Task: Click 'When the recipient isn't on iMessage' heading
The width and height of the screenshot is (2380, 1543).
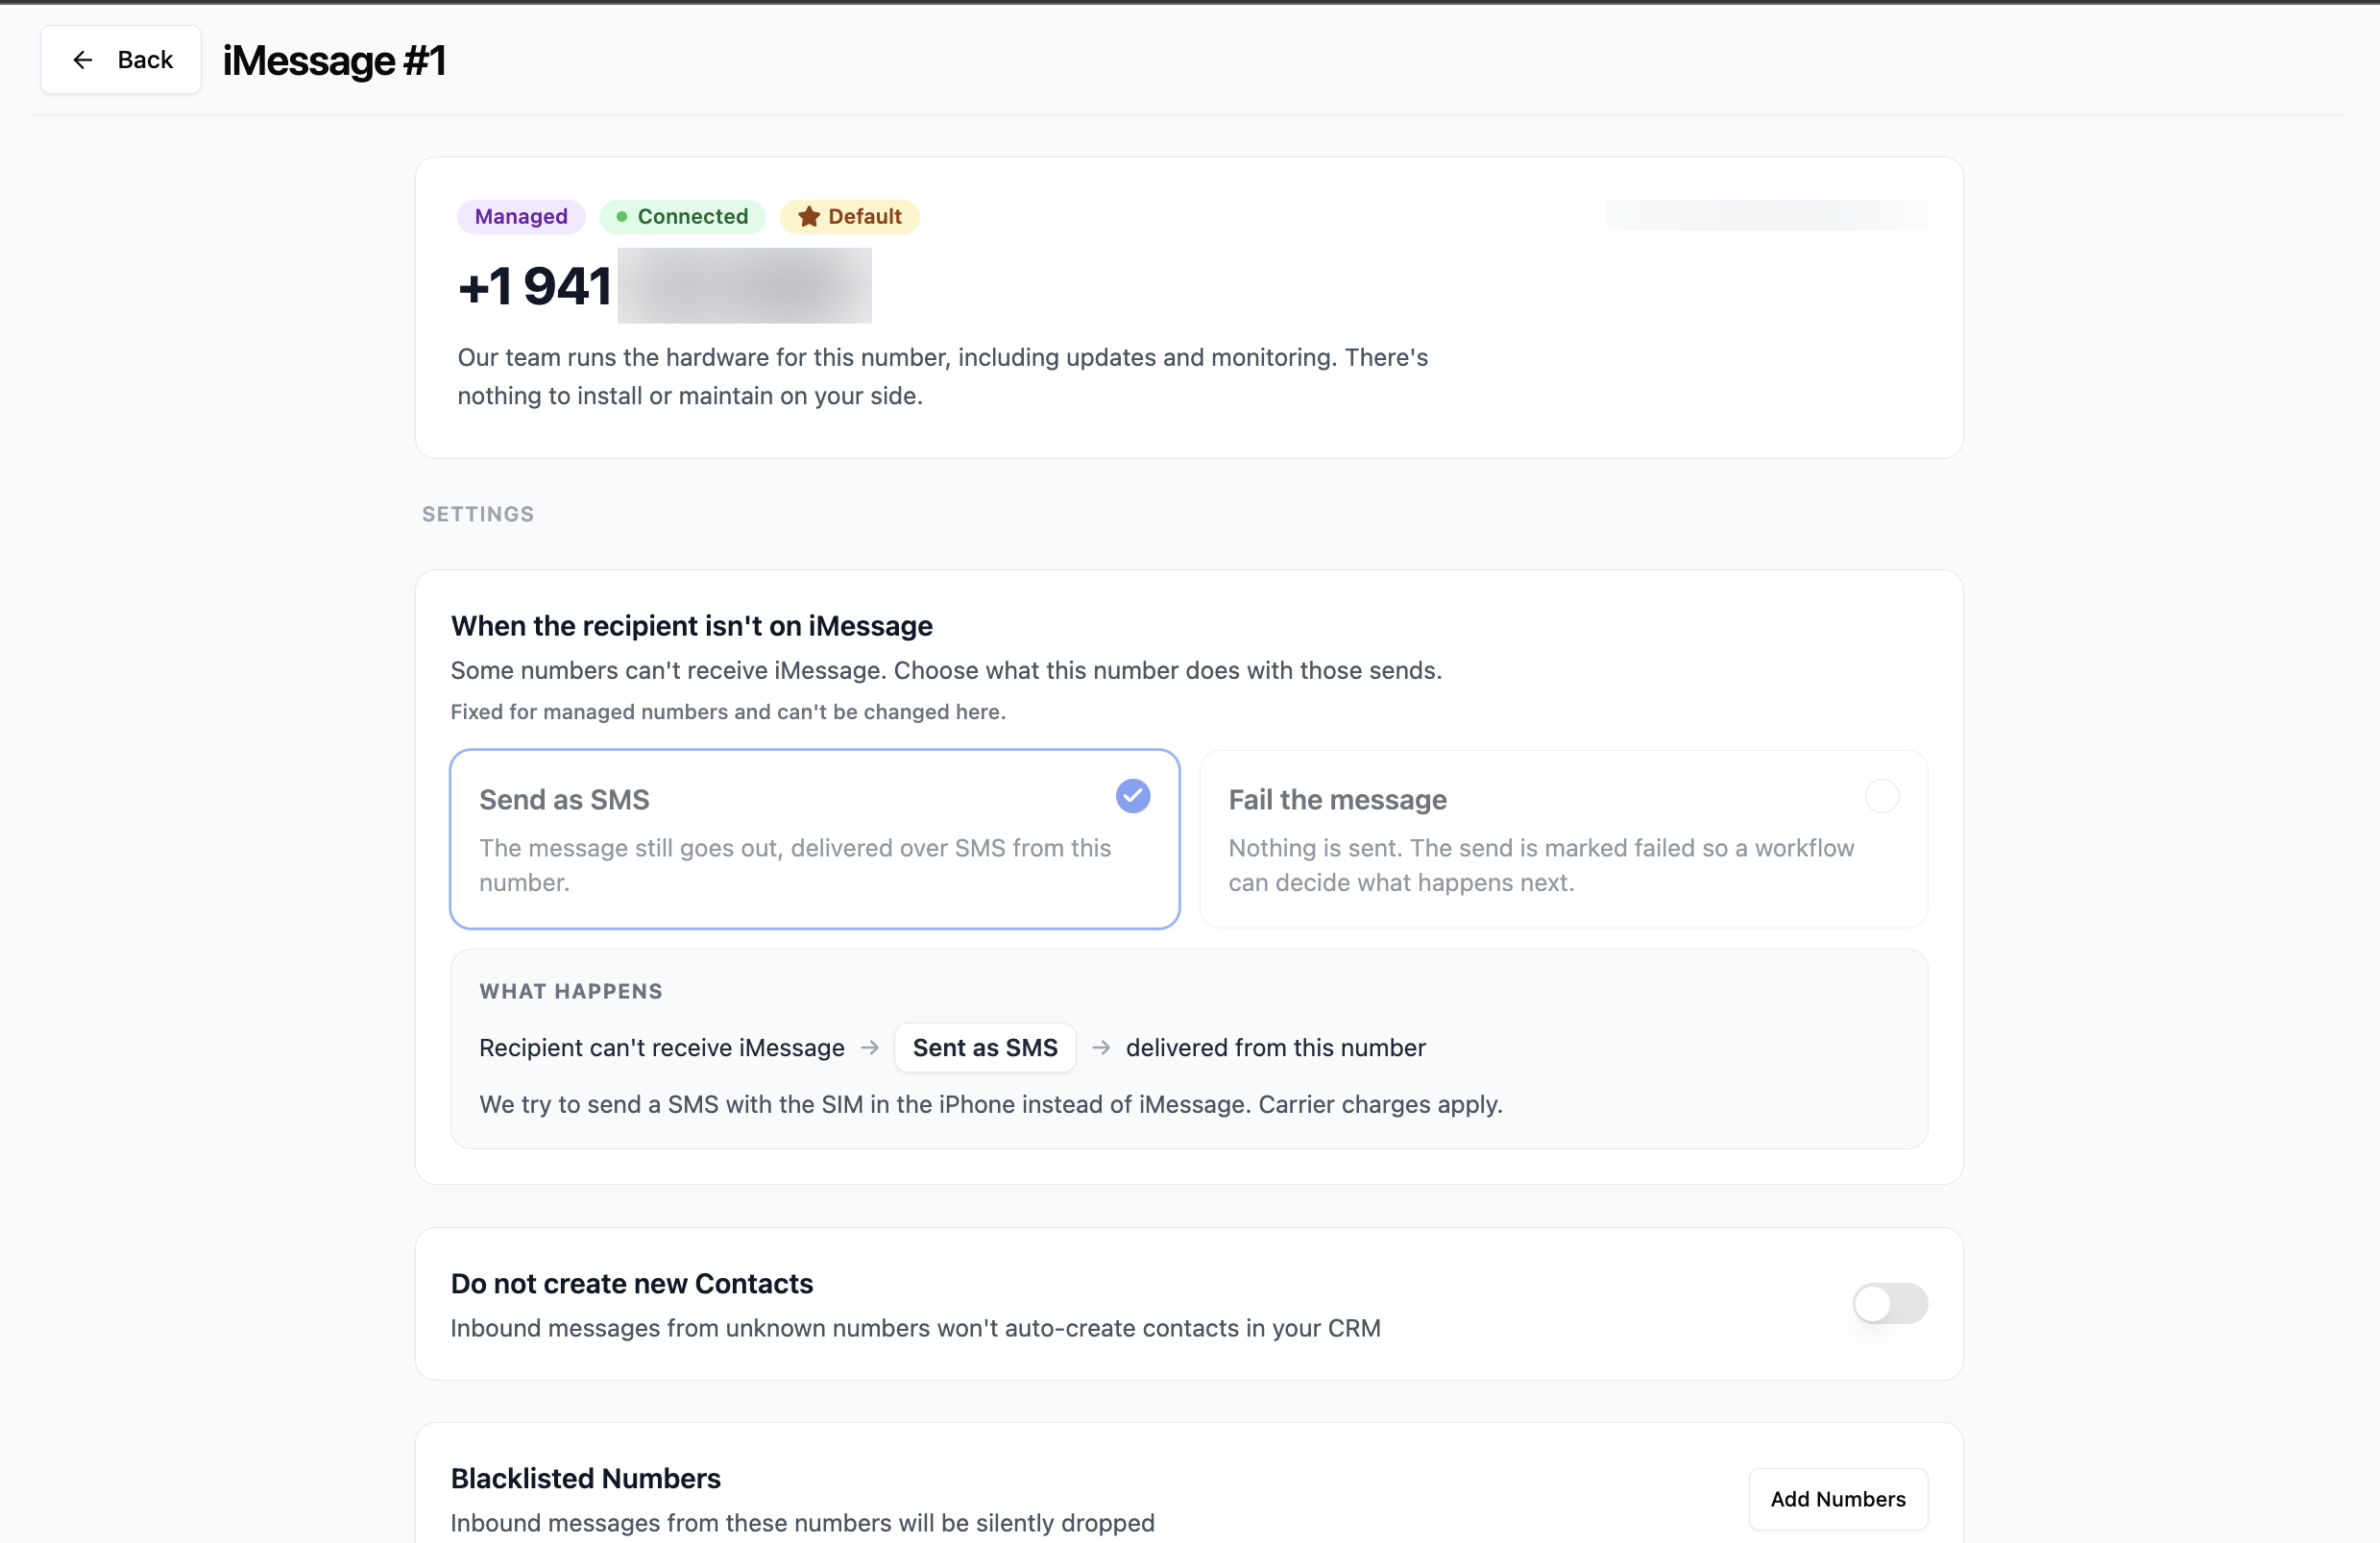Action: tap(692, 626)
